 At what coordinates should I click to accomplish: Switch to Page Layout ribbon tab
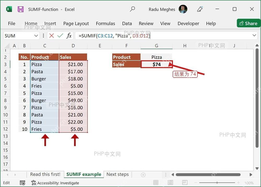click(76, 24)
